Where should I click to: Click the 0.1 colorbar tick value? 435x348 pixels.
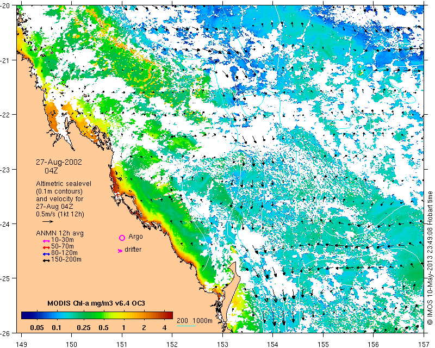(x=57, y=328)
